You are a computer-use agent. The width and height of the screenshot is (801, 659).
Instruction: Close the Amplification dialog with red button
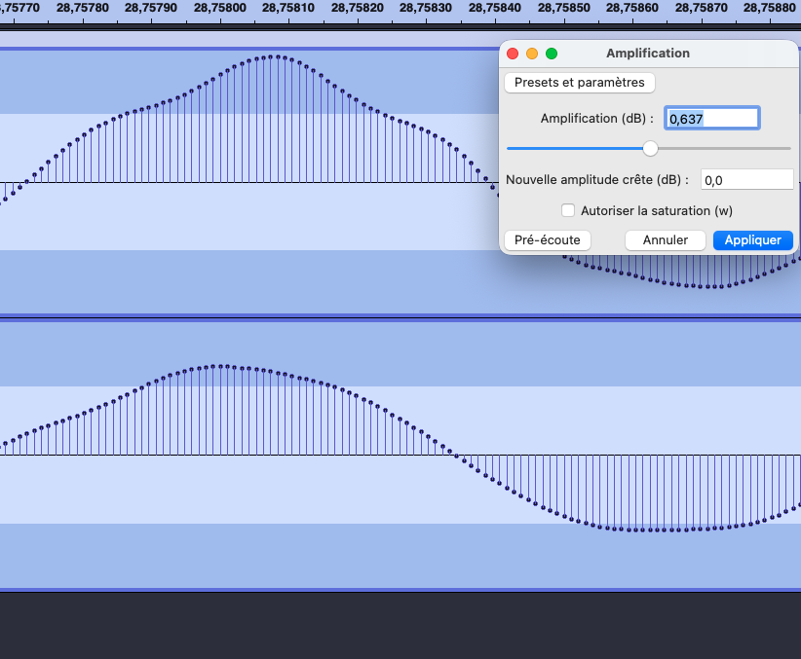pyautogui.click(x=513, y=54)
